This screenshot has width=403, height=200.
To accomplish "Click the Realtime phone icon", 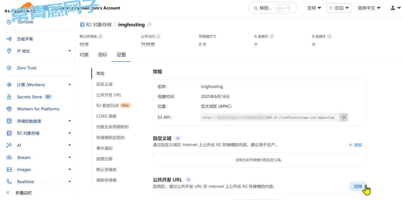I will pos(9,181).
